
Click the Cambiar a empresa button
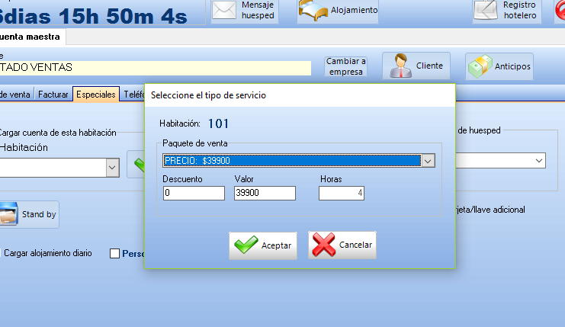coord(345,66)
